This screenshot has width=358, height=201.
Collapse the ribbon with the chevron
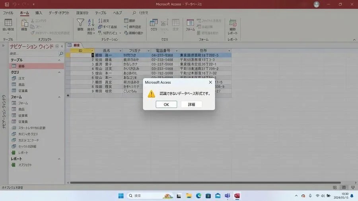(x=354, y=40)
